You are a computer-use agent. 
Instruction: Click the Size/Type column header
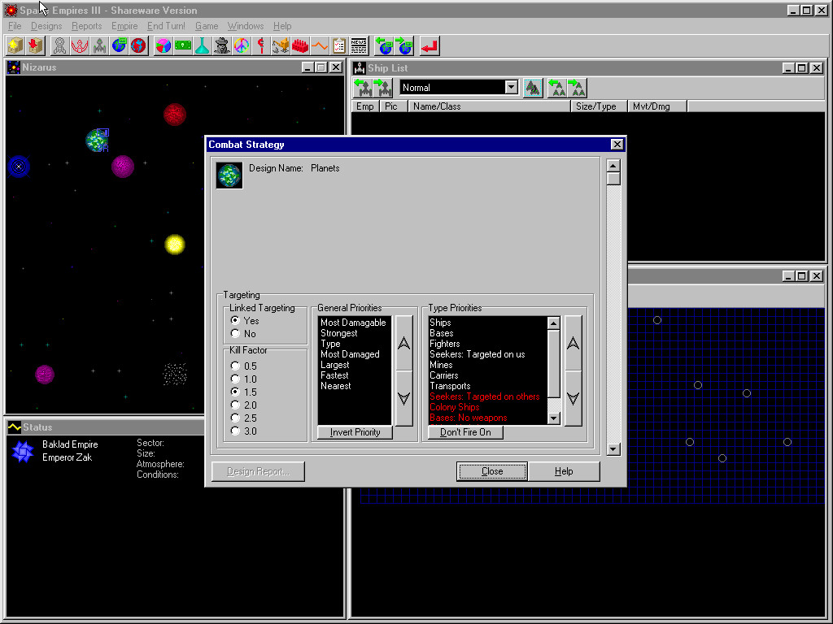tap(599, 106)
